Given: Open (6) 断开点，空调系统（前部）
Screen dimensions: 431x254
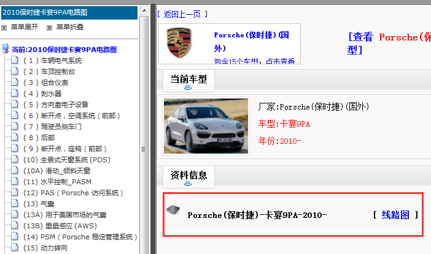Looking at the screenshot, I should click(x=72, y=116).
